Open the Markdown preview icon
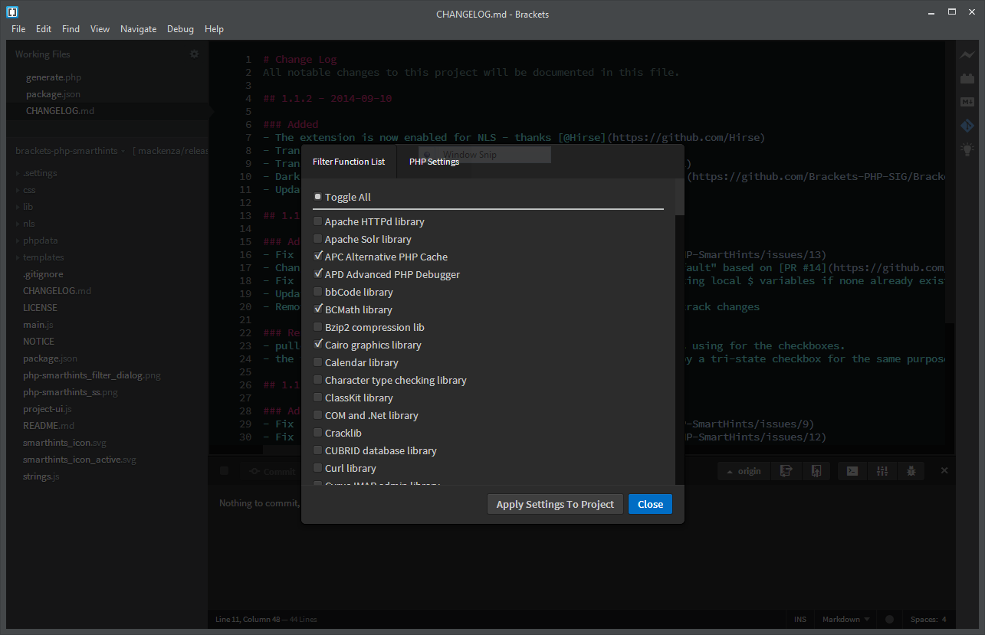The width and height of the screenshot is (985, 635). pyautogui.click(x=967, y=102)
